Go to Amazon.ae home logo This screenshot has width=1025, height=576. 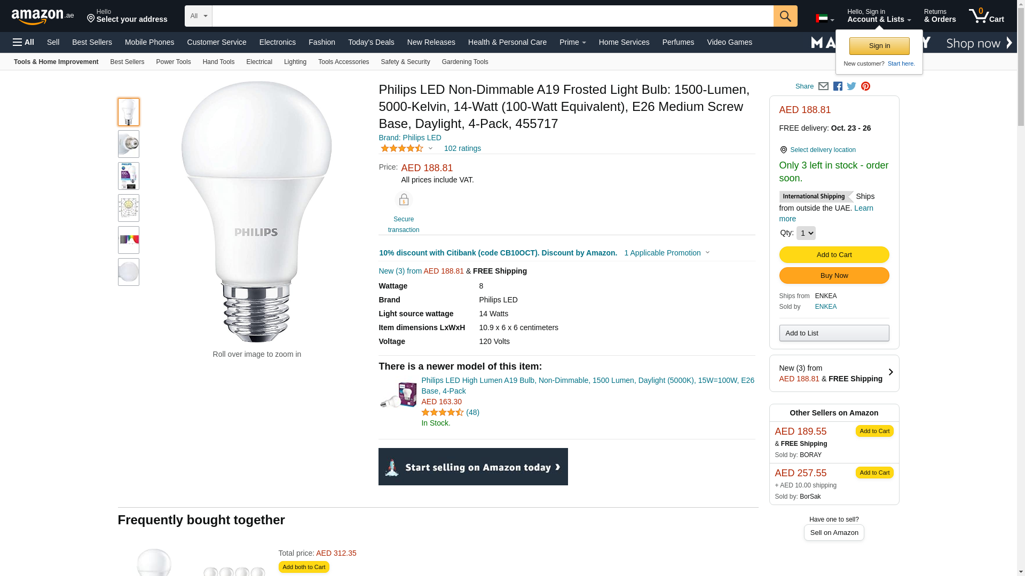43,17
